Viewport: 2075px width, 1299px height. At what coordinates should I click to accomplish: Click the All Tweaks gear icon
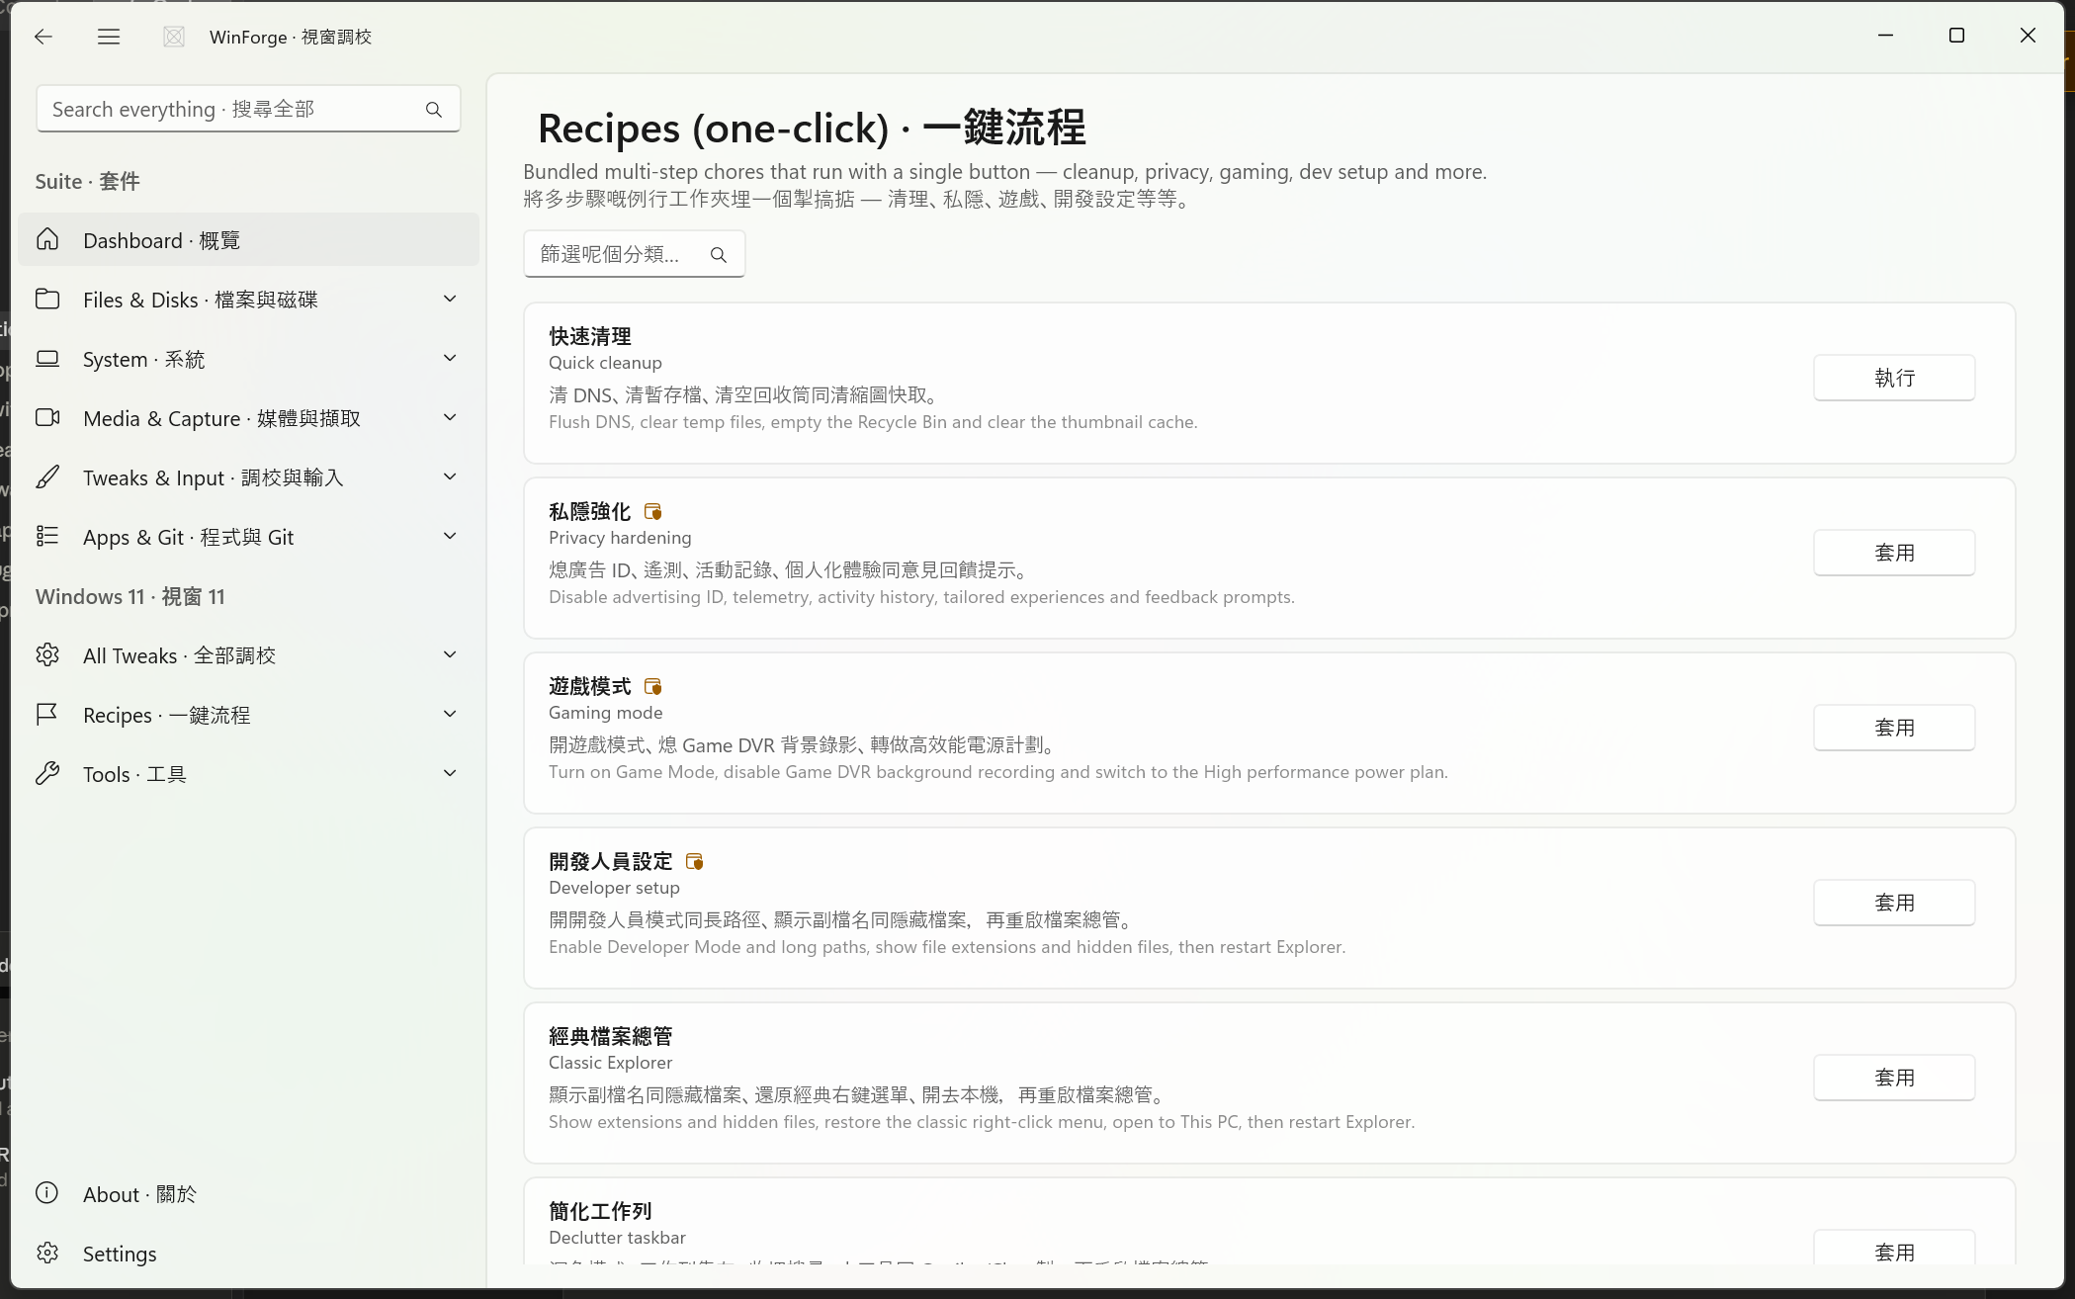47,654
